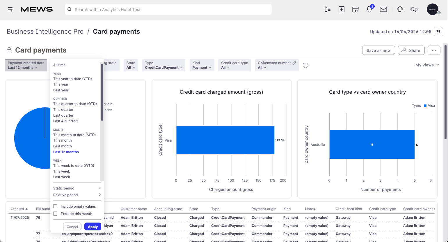This screenshot has height=242, width=448.
Task: Click the Apply button
Action: [93, 227]
